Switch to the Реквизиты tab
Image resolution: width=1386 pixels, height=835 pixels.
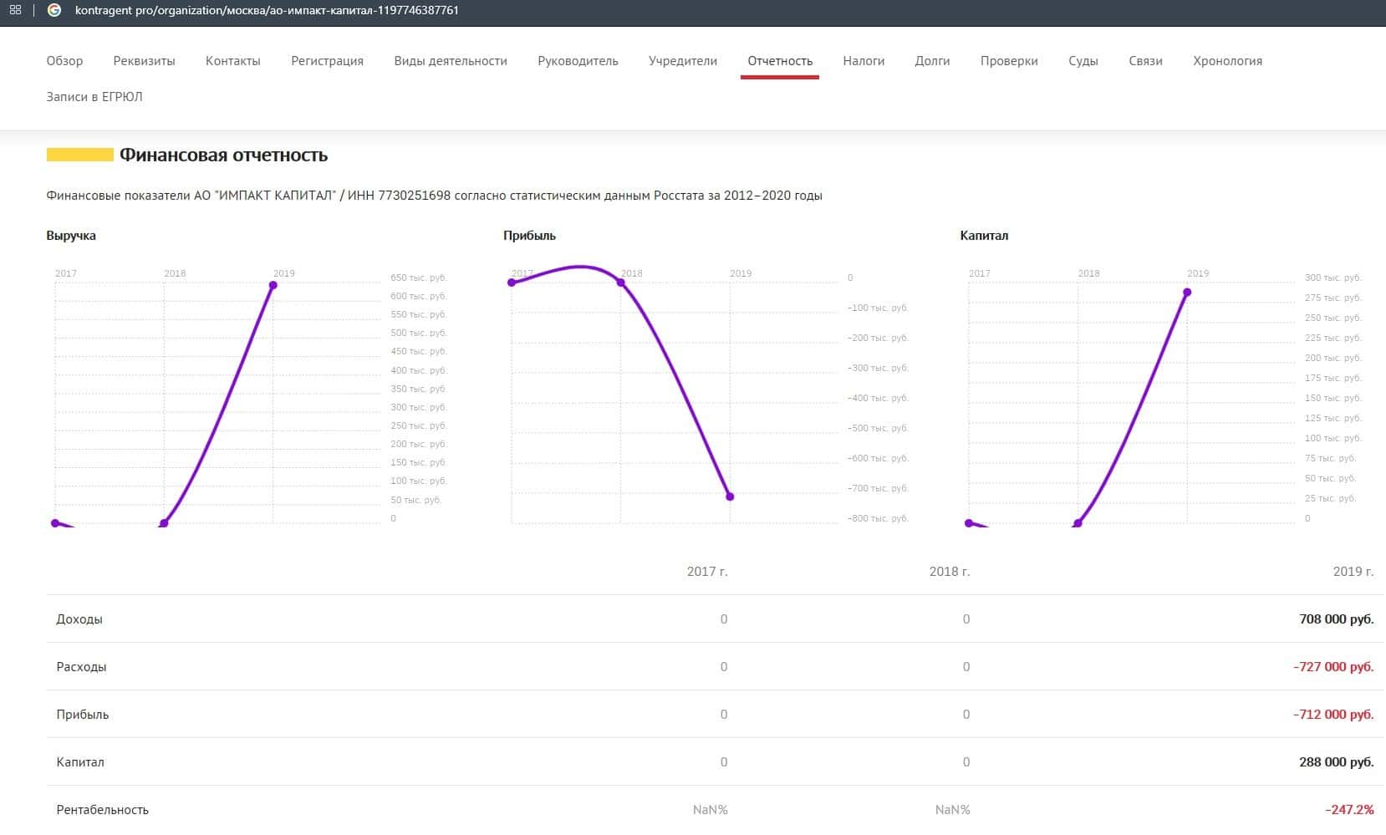(x=144, y=61)
